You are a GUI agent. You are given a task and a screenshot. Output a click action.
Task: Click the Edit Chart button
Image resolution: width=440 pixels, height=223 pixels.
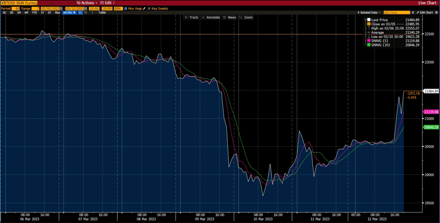click(425, 13)
